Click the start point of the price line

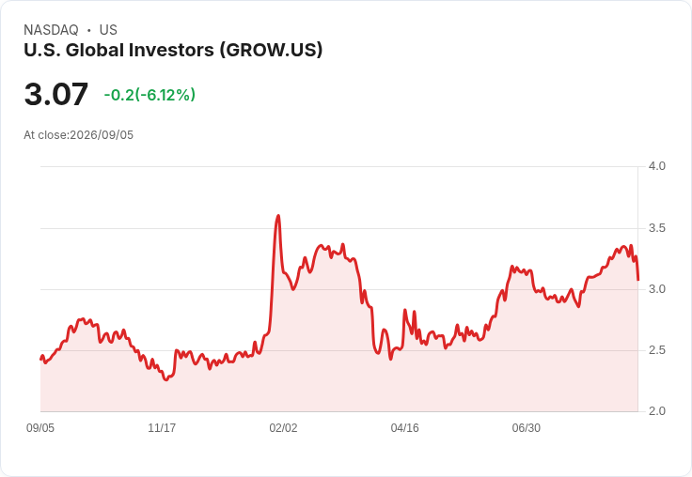click(41, 360)
